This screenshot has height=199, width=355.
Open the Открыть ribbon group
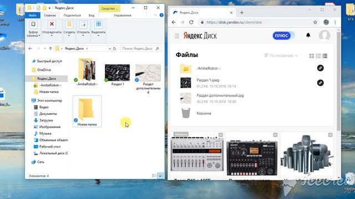pyautogui.click(x=83, y=29)
